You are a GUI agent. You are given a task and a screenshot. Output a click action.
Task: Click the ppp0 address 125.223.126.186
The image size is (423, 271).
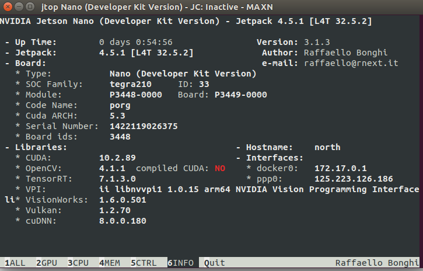pyautogui.click(x=354, y=179)
